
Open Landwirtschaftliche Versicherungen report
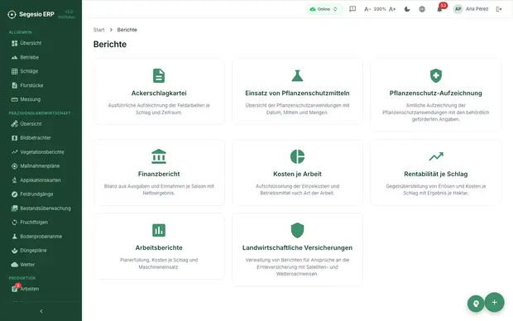click(297, 250)
